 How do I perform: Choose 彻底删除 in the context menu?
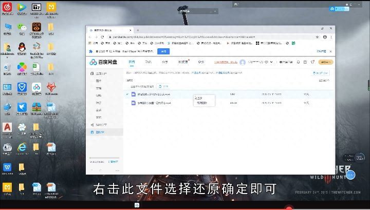point(202,103)
